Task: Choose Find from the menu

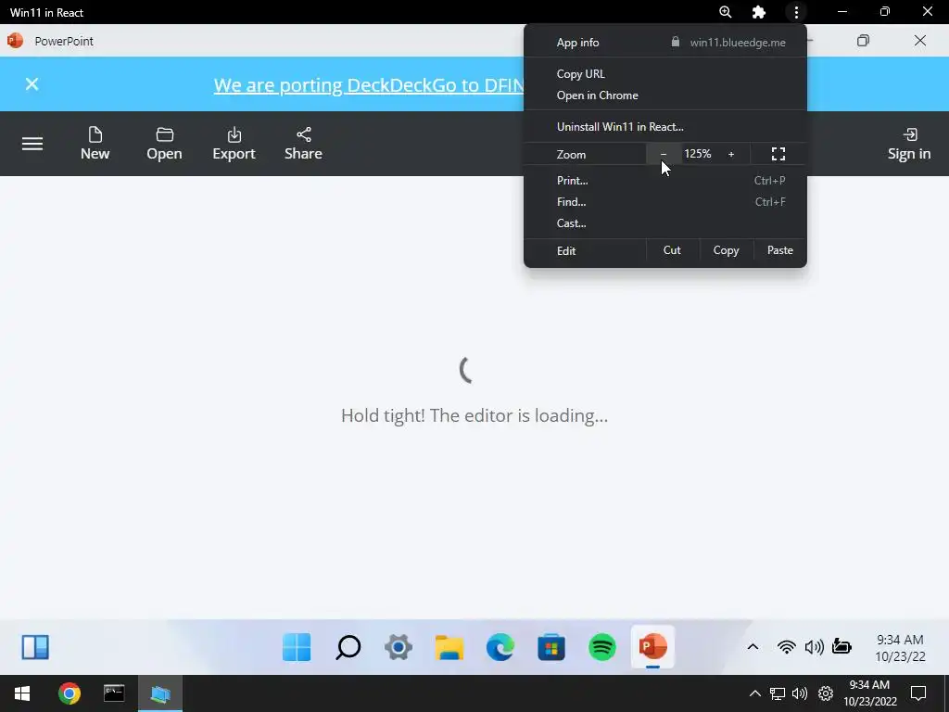Action: [665, 201]
